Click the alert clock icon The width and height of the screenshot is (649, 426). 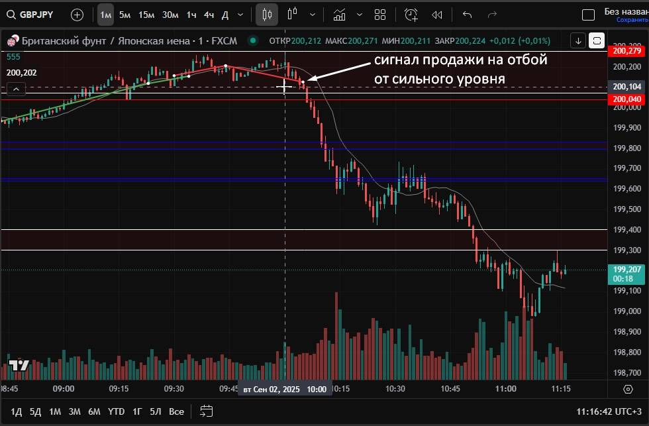pyautogui.click(x=411, y=15)
